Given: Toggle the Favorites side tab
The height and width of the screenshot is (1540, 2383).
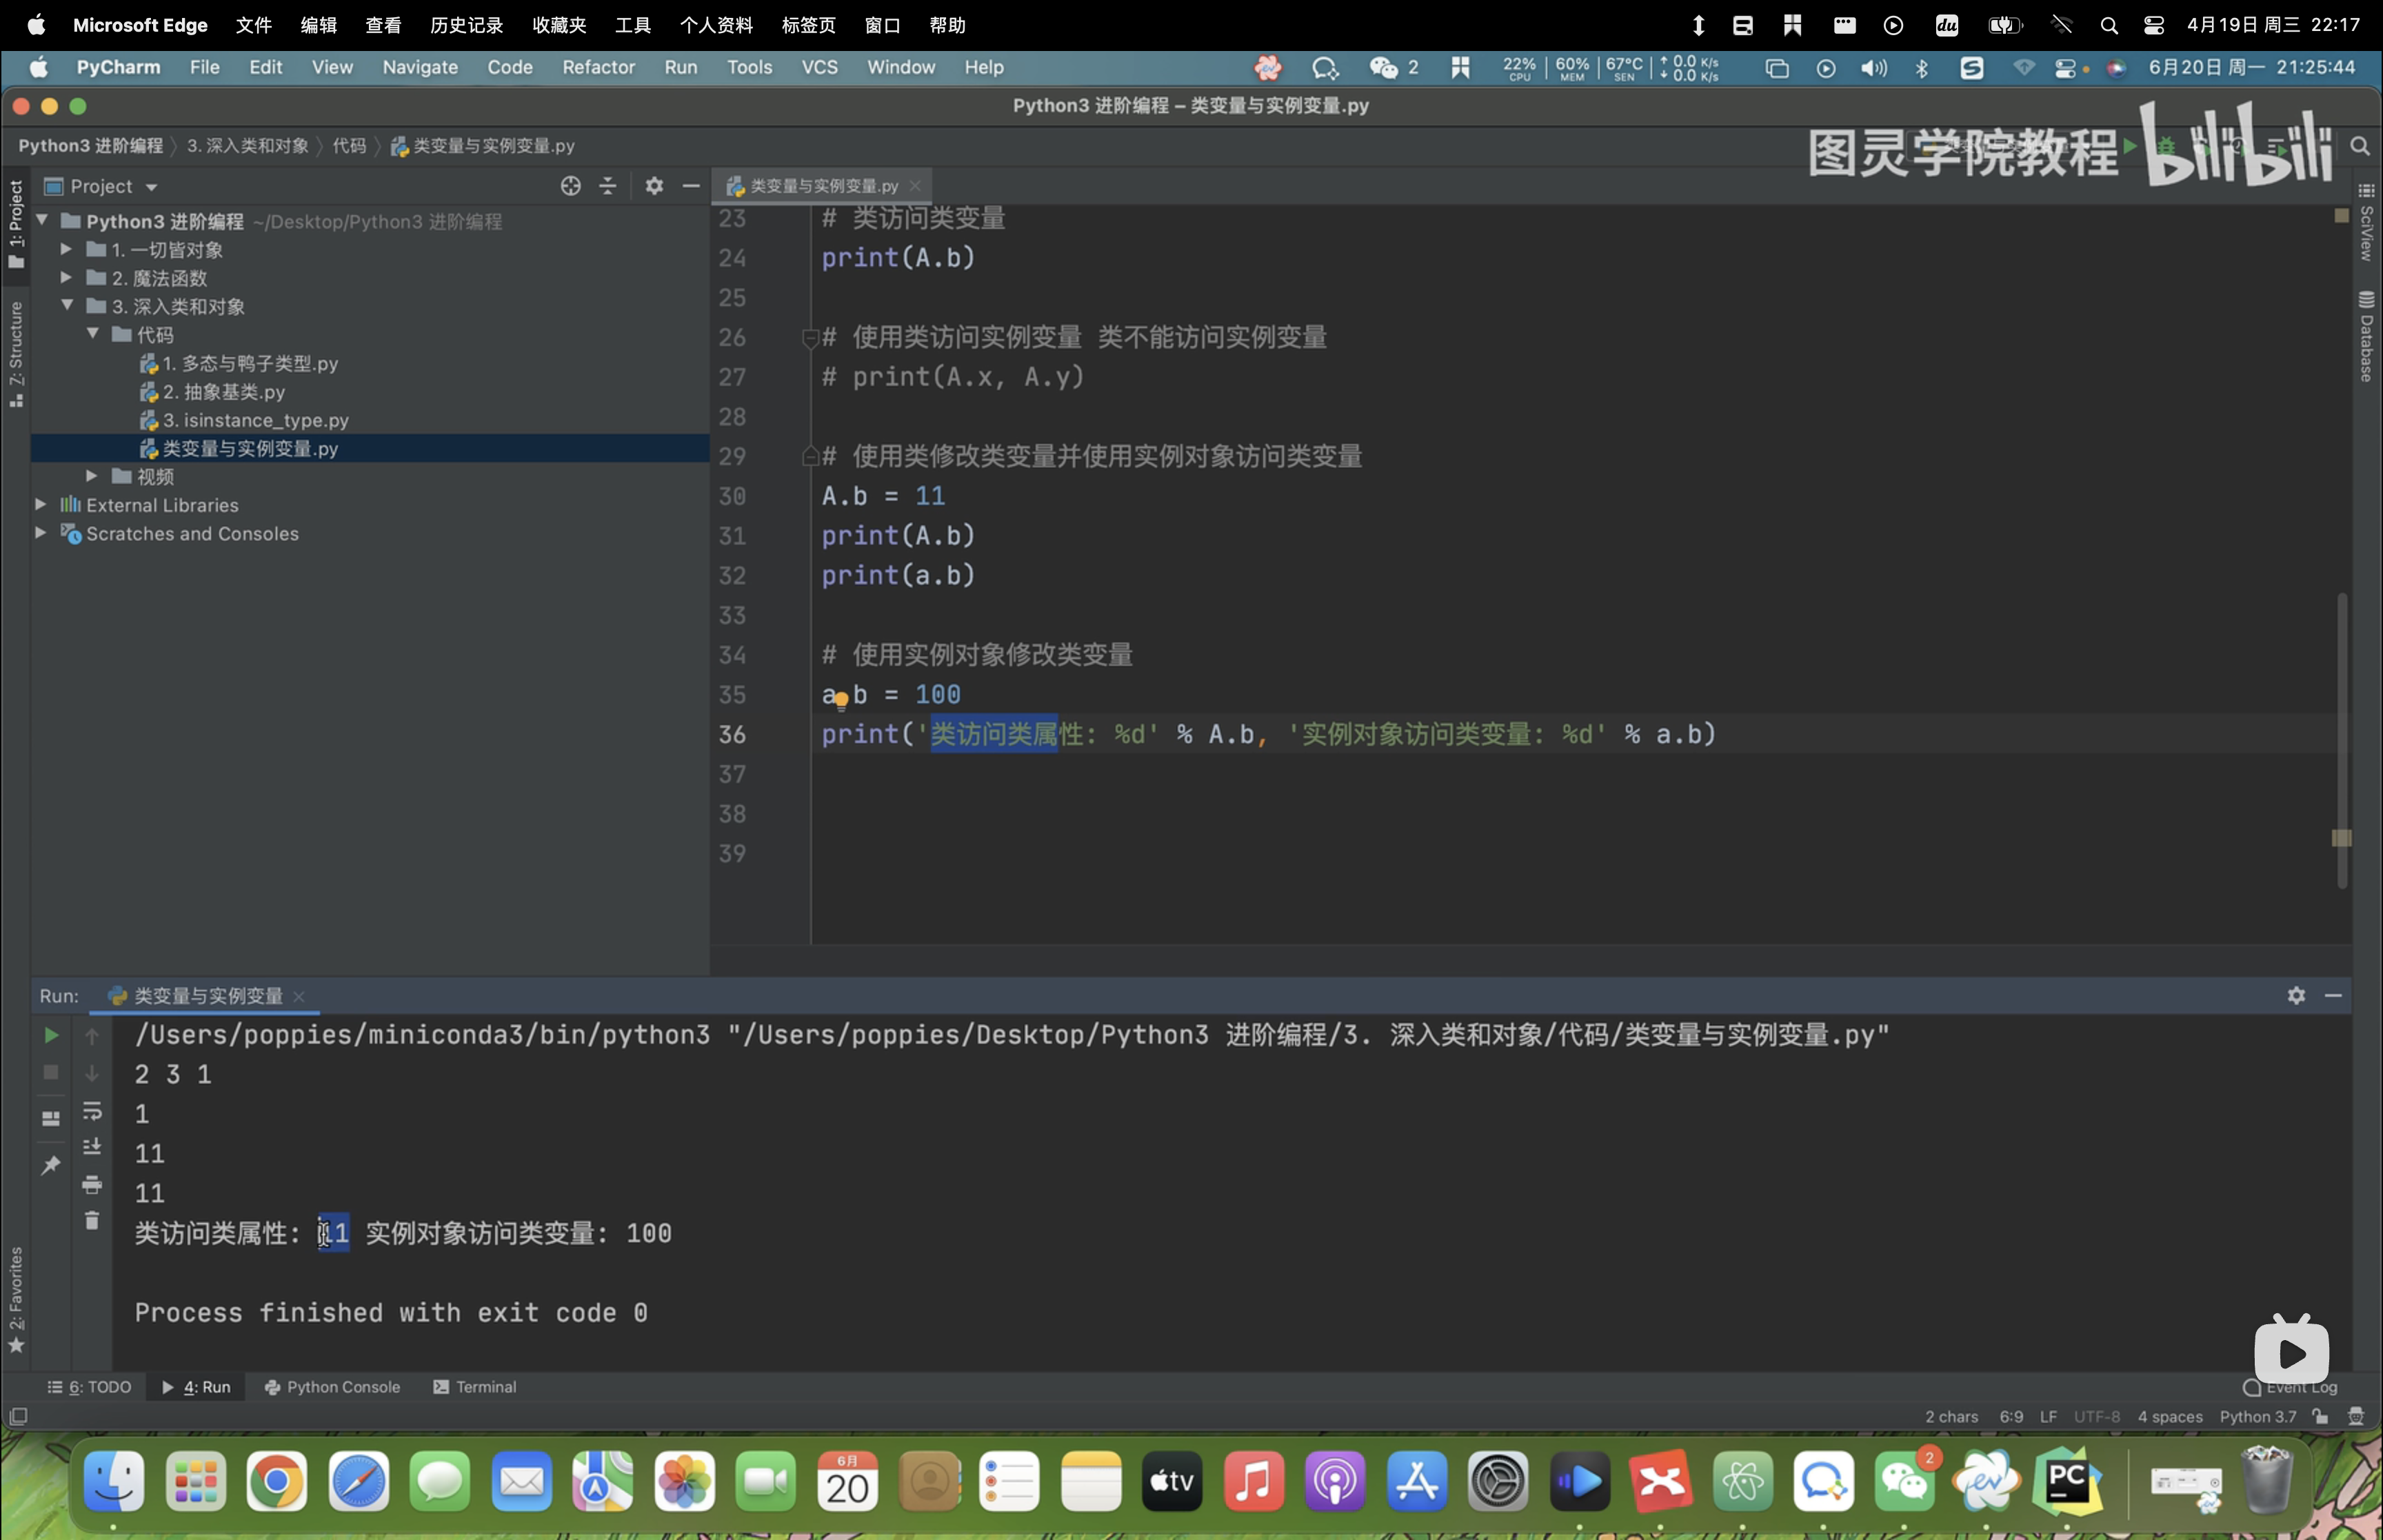Looking at the screenshot, I should 16,1300.
